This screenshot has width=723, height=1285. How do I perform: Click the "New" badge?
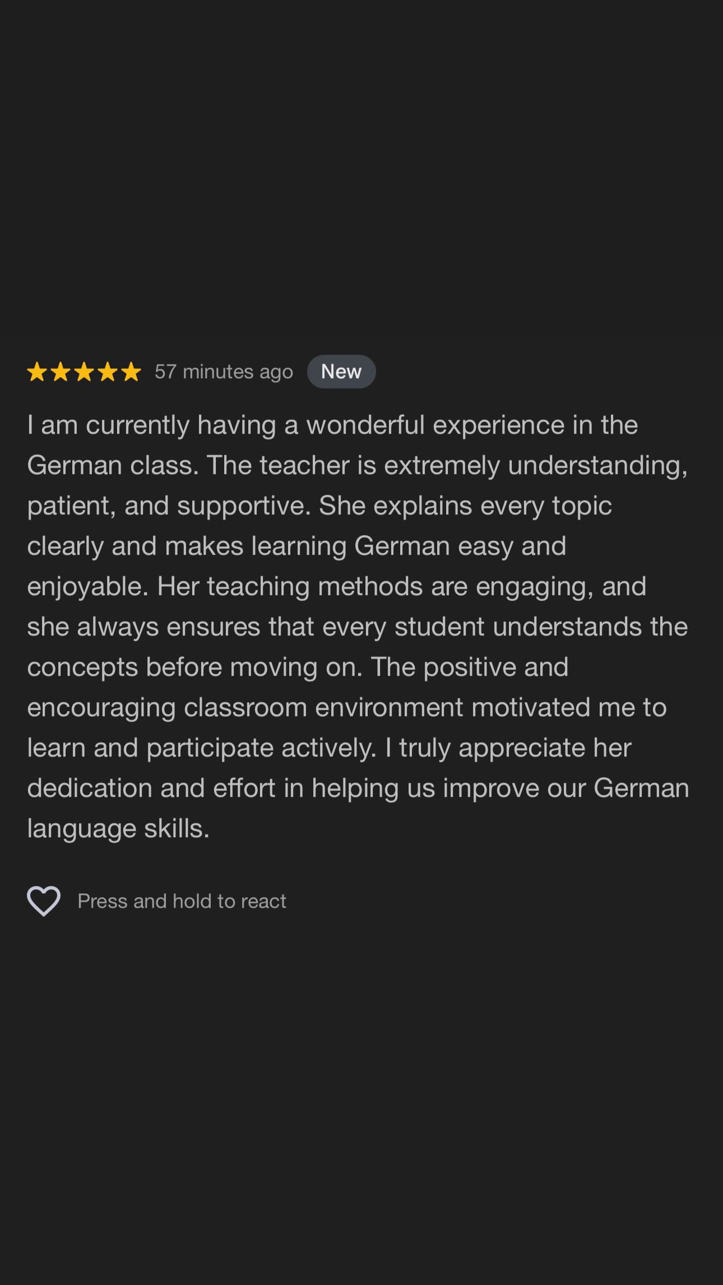tap(341, 372)
